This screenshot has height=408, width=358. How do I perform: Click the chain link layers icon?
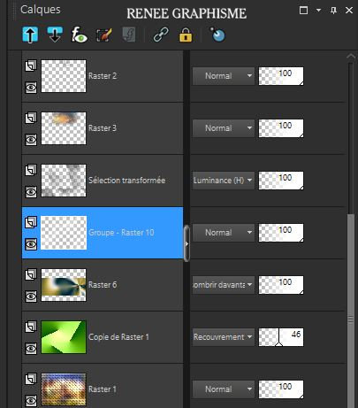point(161,35)
